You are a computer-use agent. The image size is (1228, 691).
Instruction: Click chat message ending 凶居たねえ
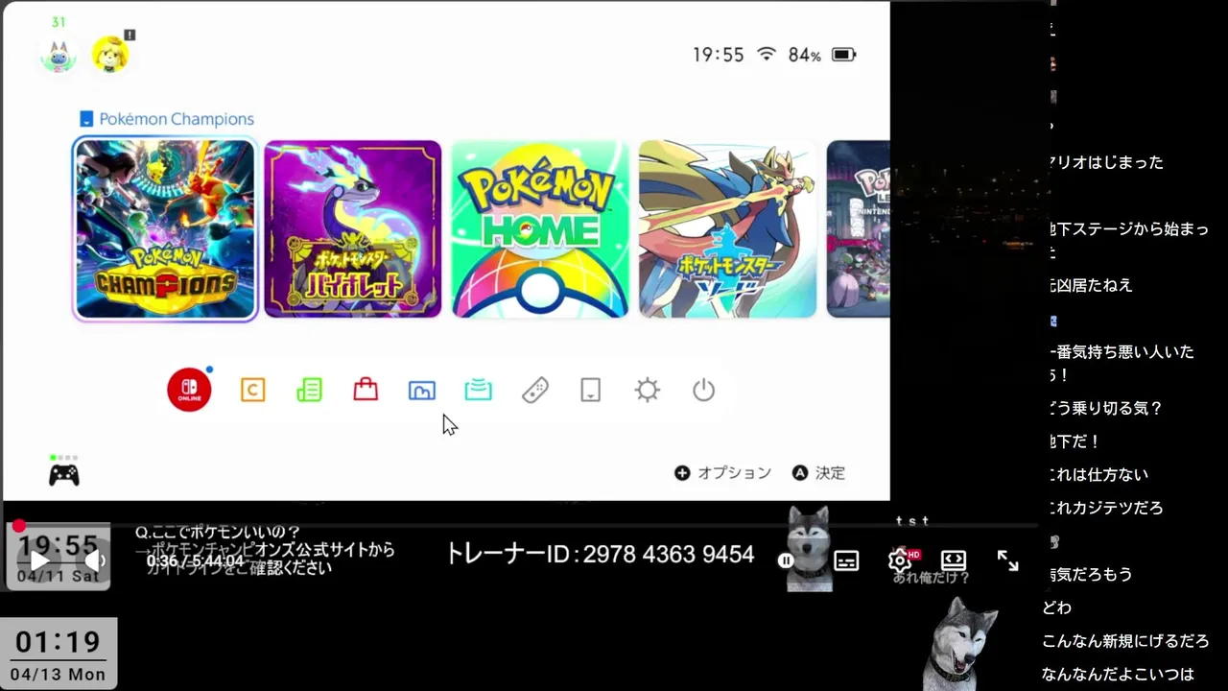[x=1092, y=286]
